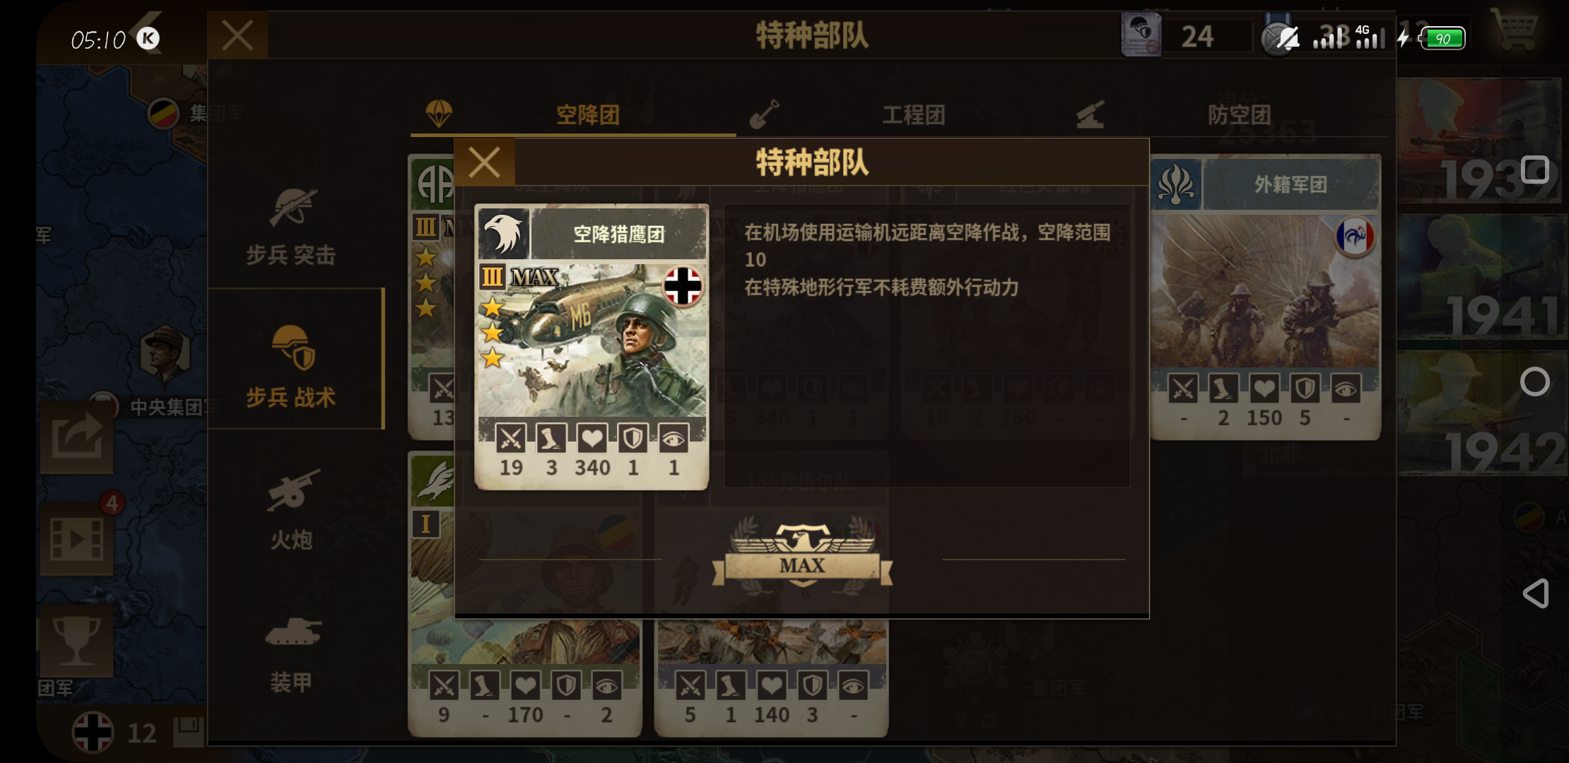Screen dimensions: 1569x763
Task: Click the eagle emblem on unit card
Action: (x=504, y=232)
